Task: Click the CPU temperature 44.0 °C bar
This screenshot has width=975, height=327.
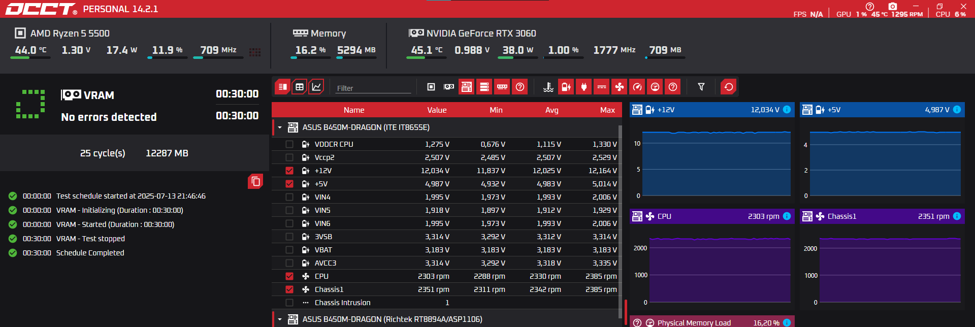Action: (30, 57)
